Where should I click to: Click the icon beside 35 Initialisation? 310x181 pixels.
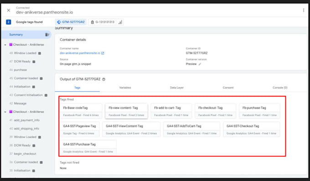tap(34, 171)
